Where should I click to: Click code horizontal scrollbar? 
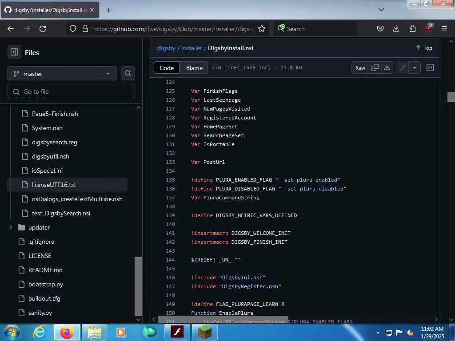(x=223, y=320)
